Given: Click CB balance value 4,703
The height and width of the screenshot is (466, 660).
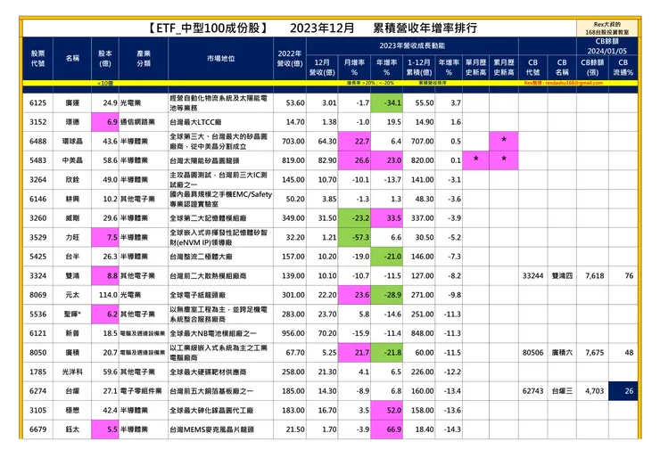Looking at the screenshot, I should pyautogui.click(x=595, y=391).
